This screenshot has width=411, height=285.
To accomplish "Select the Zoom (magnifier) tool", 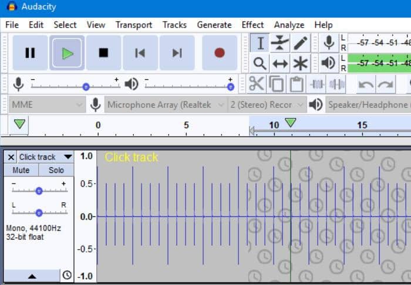I will click(260, 63).
